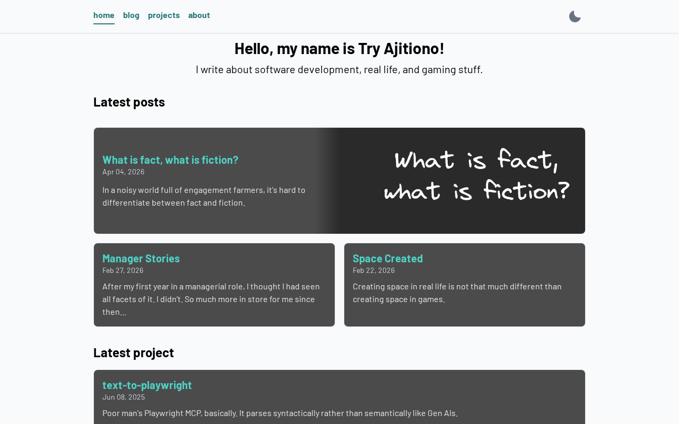Click the tagline about software development and gaming
This screenshot has height=424, width=679.
coord(339,69)
